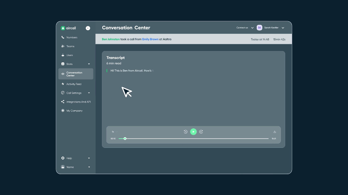Click the Transcript heading
348x195 pixels.
click(x=115, y=57)
